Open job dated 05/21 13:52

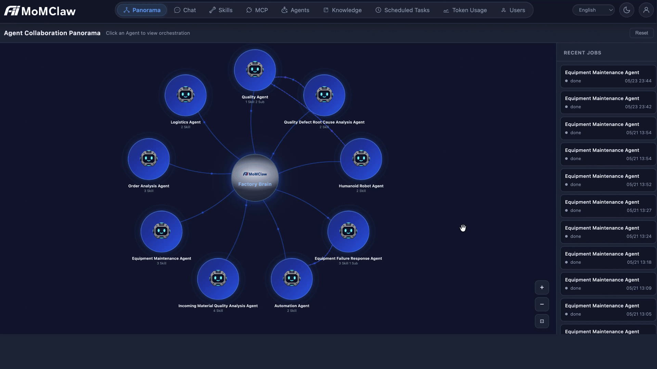608,180
